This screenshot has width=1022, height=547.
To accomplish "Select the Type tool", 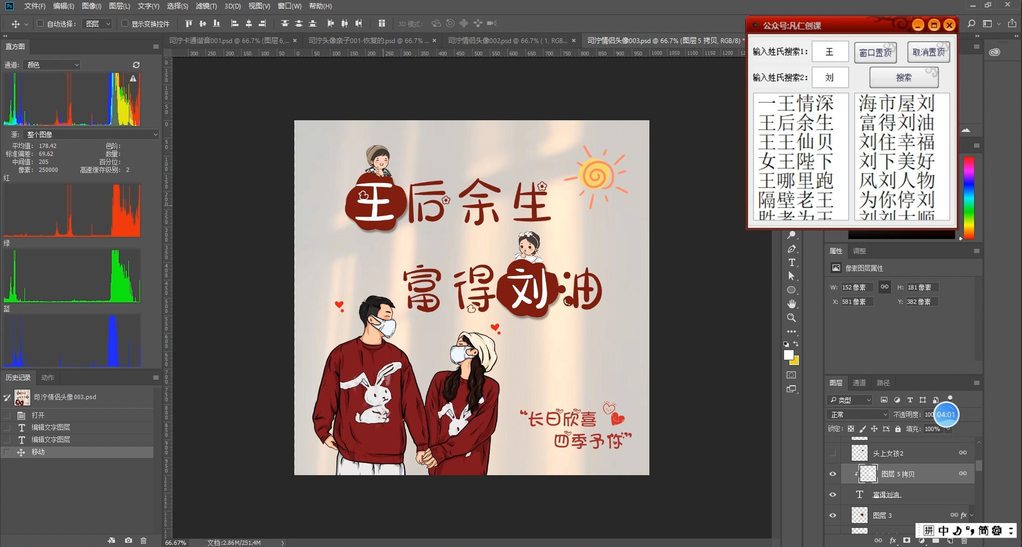I will [x=792, y=262].
